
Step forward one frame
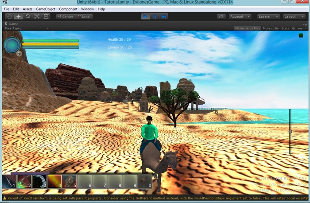[x=163, y=16]
